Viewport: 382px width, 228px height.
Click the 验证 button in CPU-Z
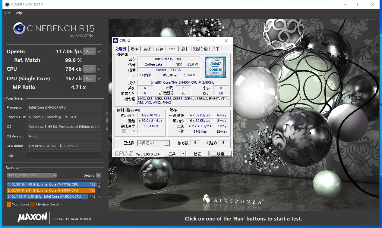197,154
